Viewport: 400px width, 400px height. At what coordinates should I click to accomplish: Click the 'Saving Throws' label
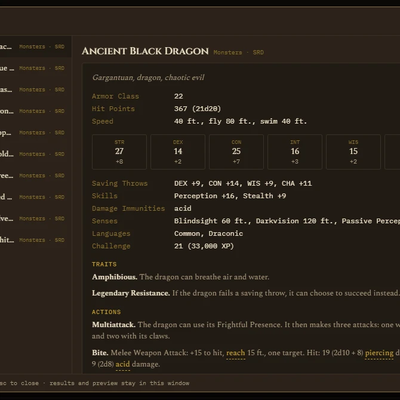pos(120,183)
